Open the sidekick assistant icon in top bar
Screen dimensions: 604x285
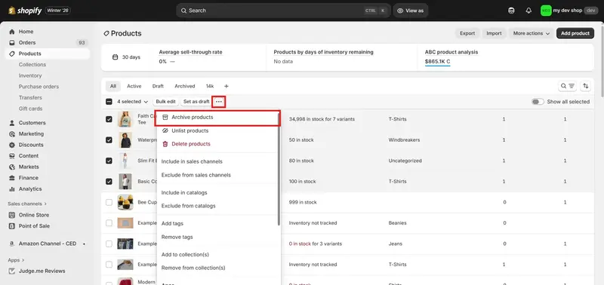point(511,11)
